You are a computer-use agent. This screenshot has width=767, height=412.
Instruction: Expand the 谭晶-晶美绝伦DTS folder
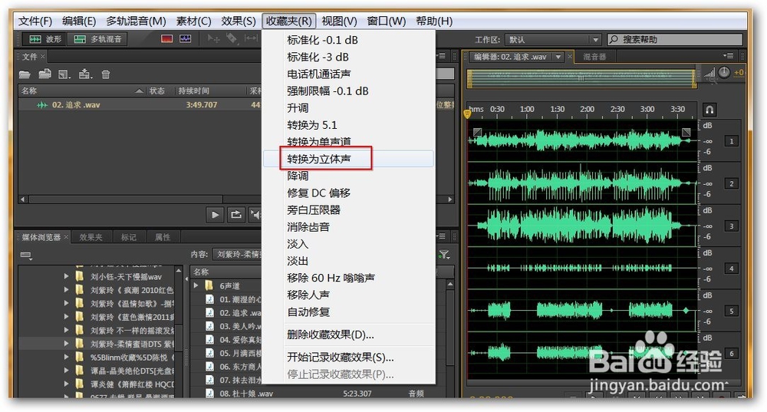click(x=66, y=371)
